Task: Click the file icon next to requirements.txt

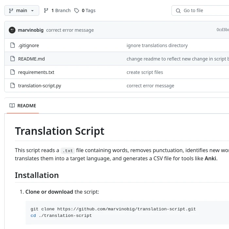Action: 12,72
